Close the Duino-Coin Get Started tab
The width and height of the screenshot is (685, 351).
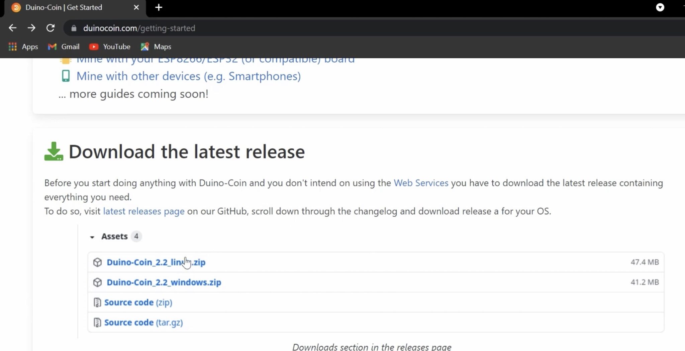136,7
